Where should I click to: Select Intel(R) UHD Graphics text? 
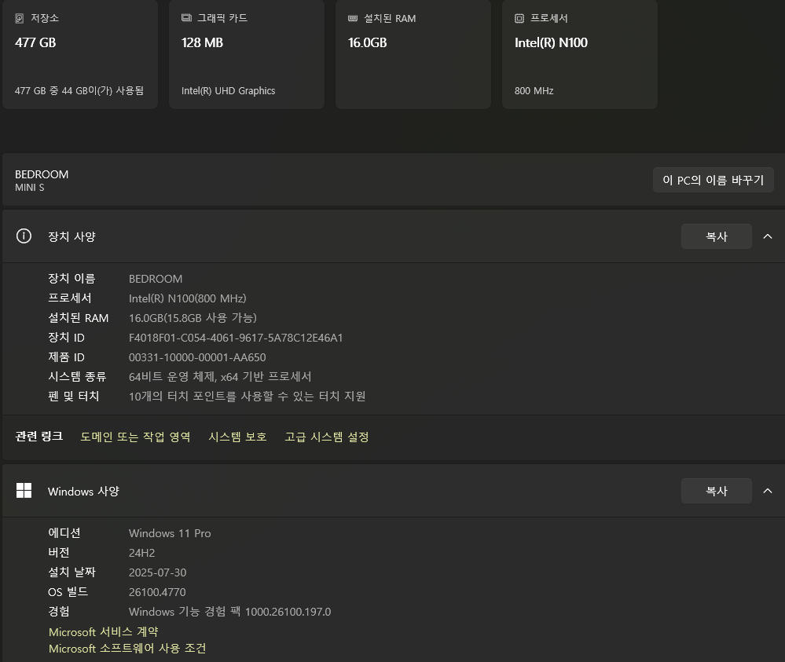tap(229, 90)
